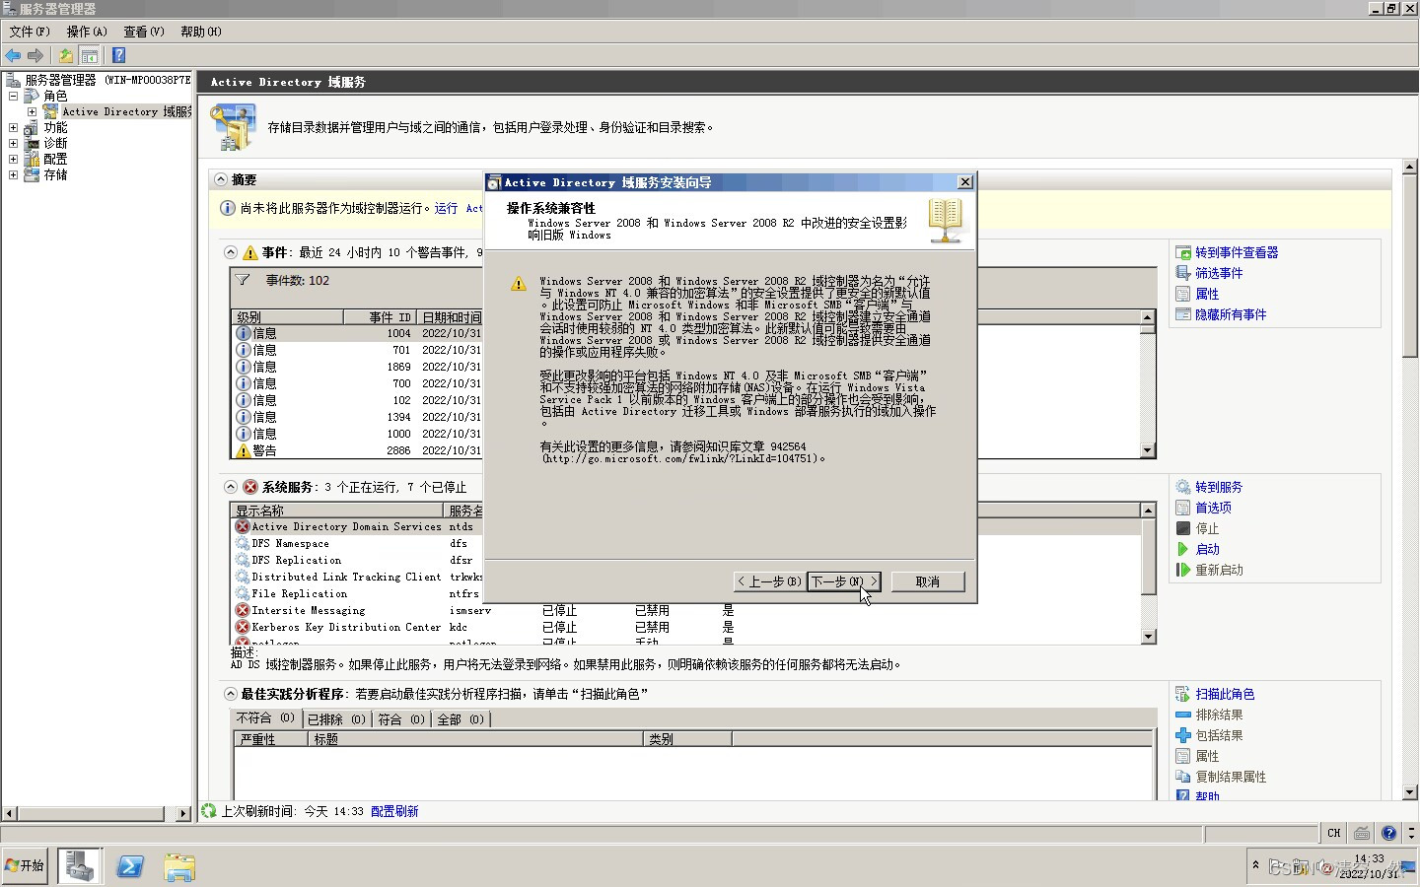Sort analyzer results by 严重性 column
The height and width of the screenshot is (887, 1420).
tap(270, 738)
